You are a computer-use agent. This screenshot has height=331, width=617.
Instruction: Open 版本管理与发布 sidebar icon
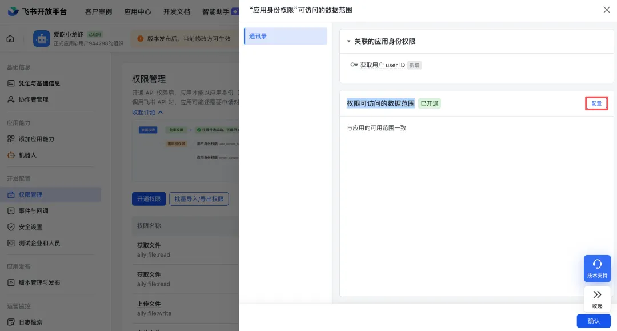point(11,282)
